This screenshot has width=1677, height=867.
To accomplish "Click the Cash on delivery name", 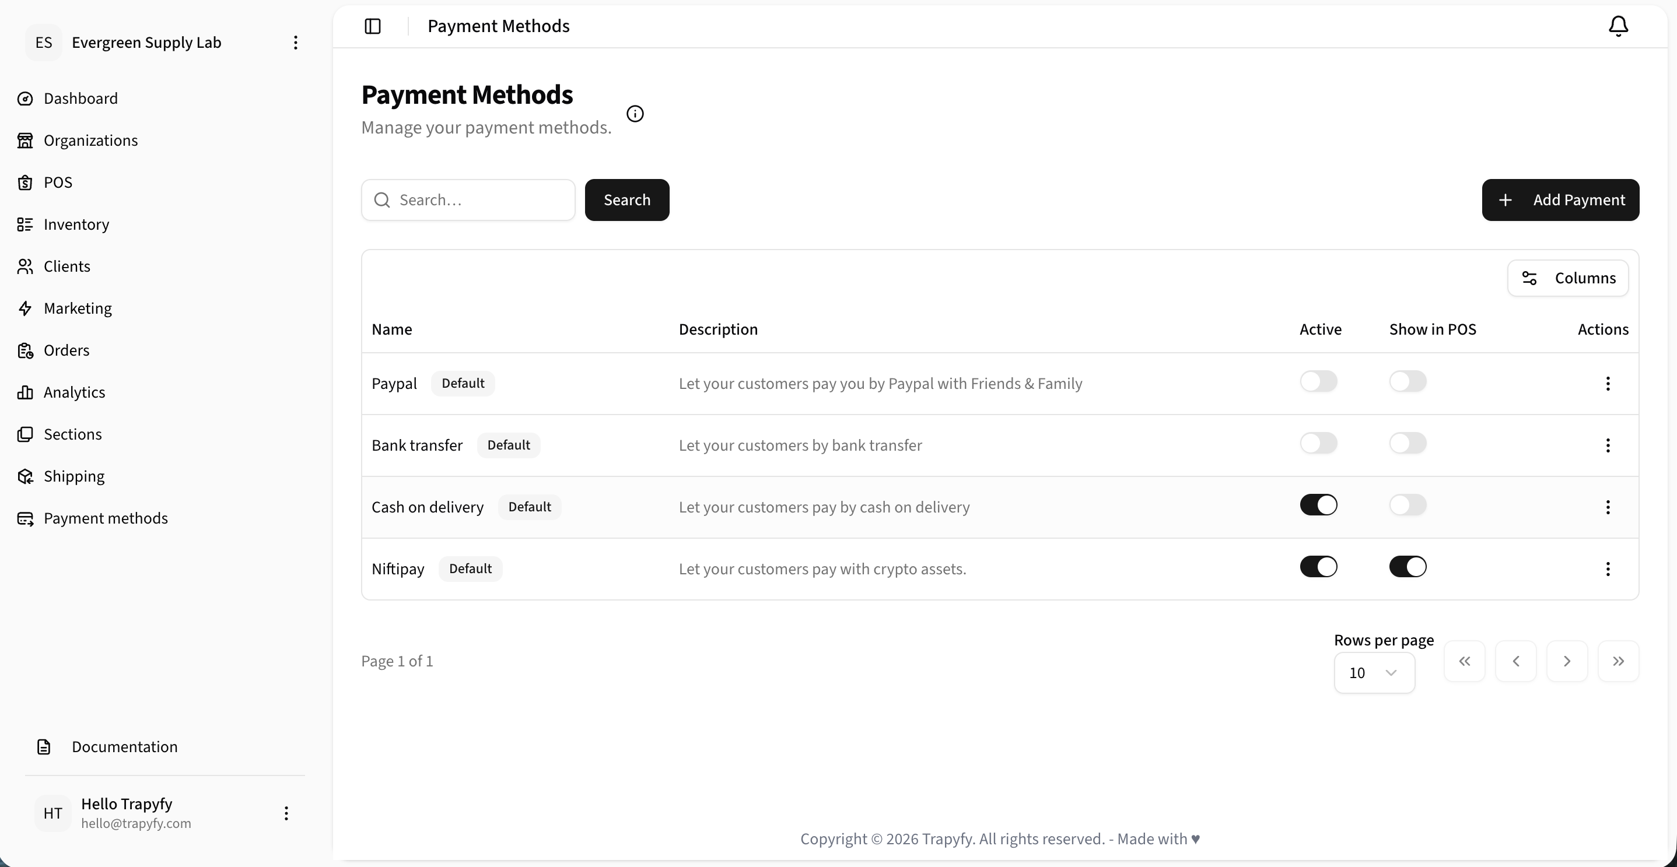I will point(428,508).
